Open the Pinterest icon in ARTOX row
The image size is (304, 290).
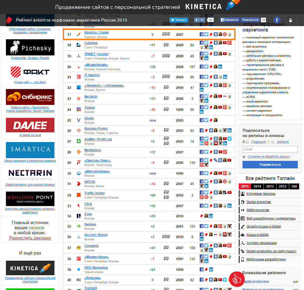(225, 181)
